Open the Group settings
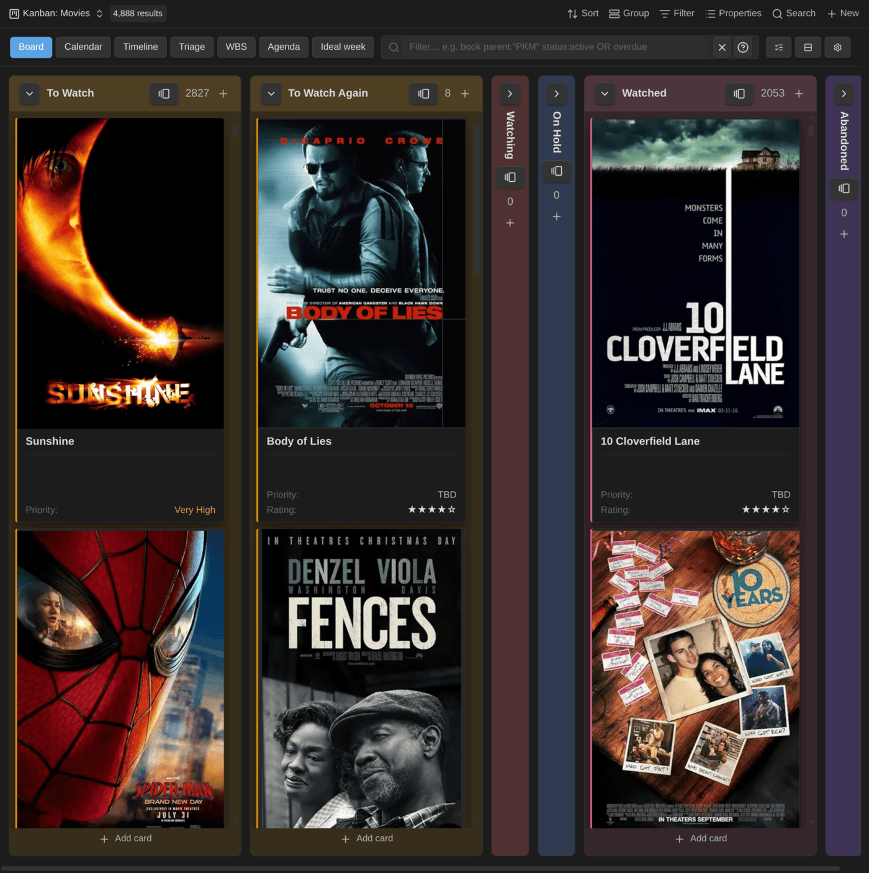The width and height of the screenshot is (869, 873). coord(629,13)
